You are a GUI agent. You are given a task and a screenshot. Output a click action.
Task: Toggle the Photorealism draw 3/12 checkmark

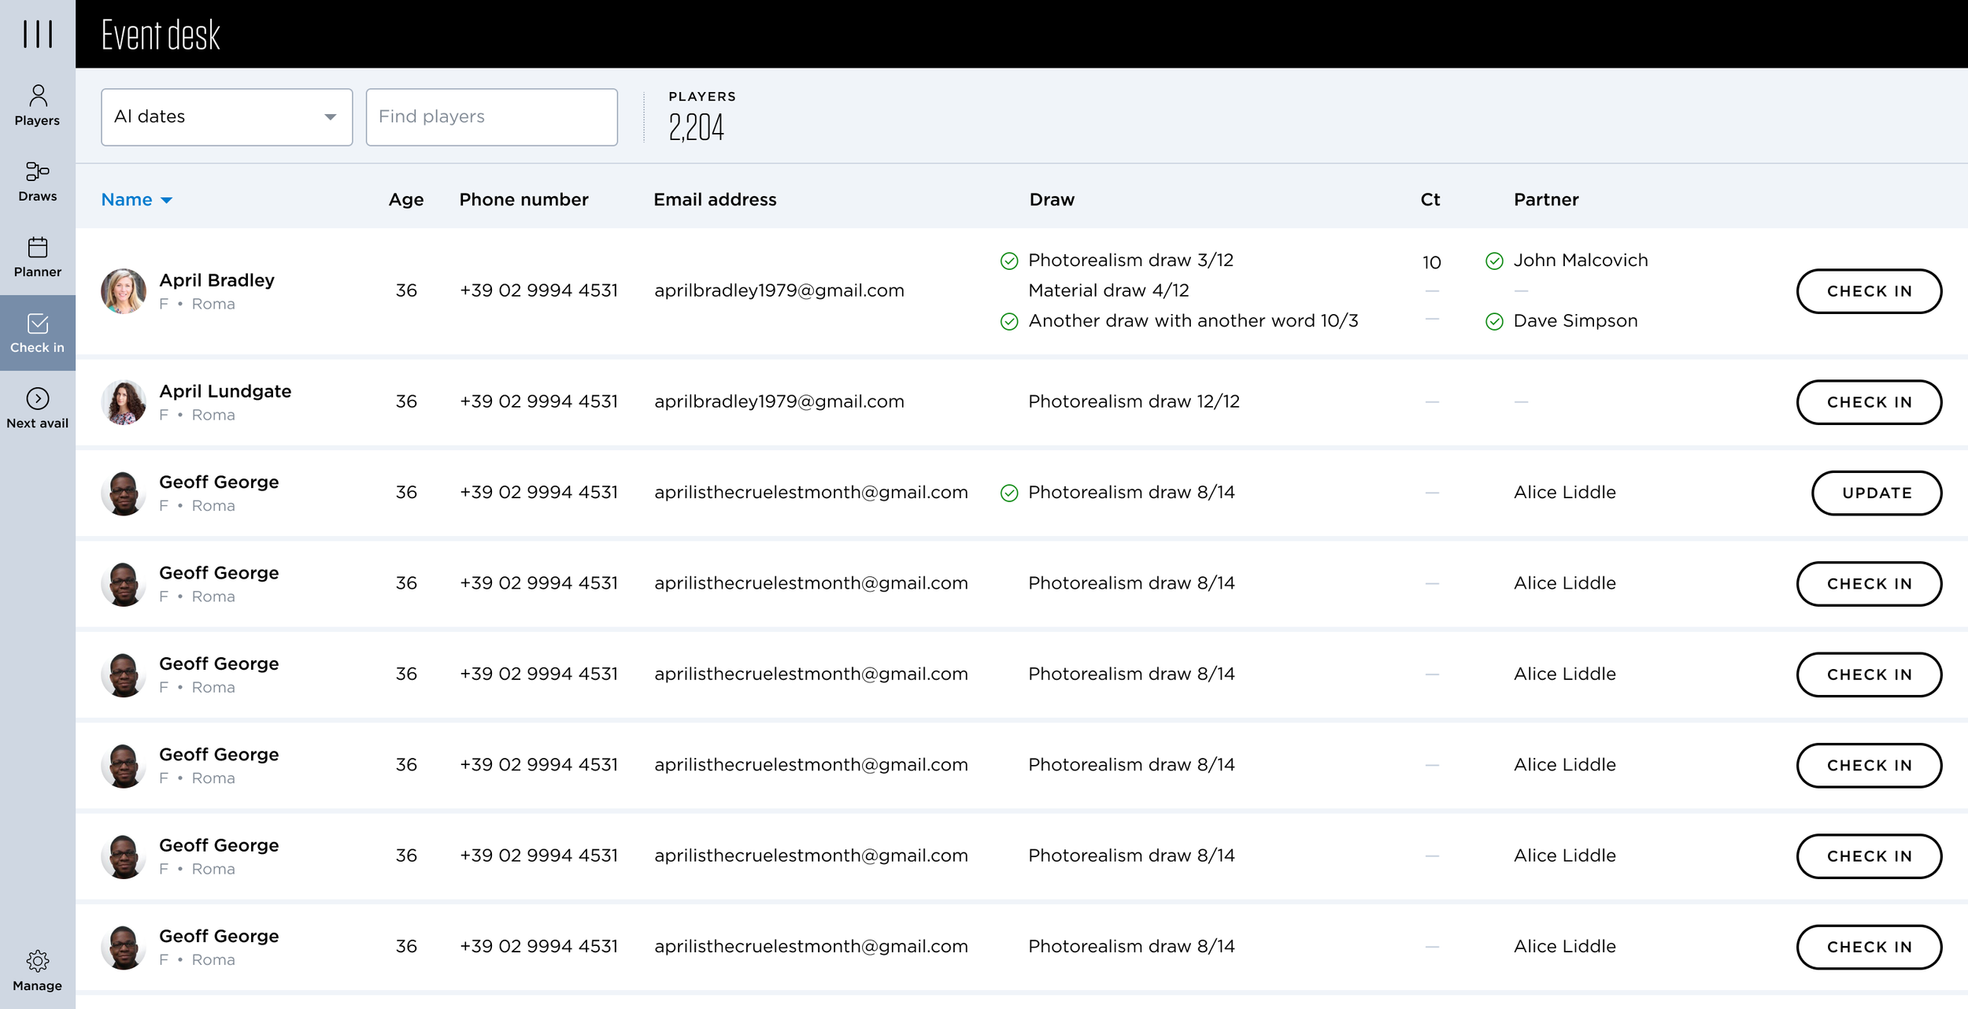coord(1008,261)
